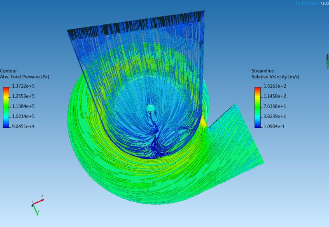Click the Abs. Total Pressure [Pa] label
This screenshot has height=227, width=329.
pyautogui.click(x=24, y=77)
